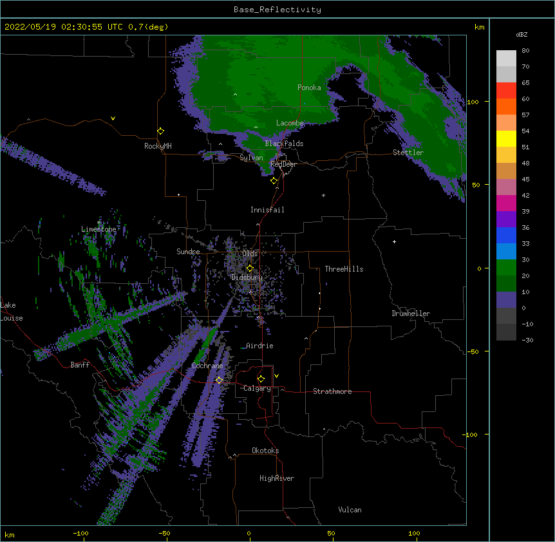Image resolution: width=555 pixels, height=542 pixels.
Task: Click the dBZ legend heading
Action: click(x=522, y=34)
